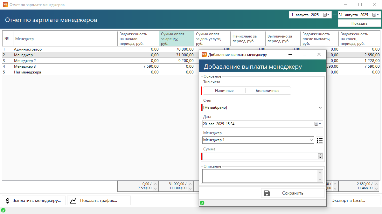
Task: Select Безналичные account type
Action: coord(267,91)
